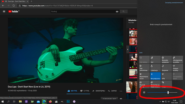185x104 pixels.
Task: Show hidden system tray icons chevron
Action: click(160, 102)
